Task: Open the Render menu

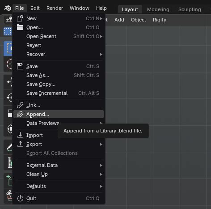Action: [x=55, y=8]
